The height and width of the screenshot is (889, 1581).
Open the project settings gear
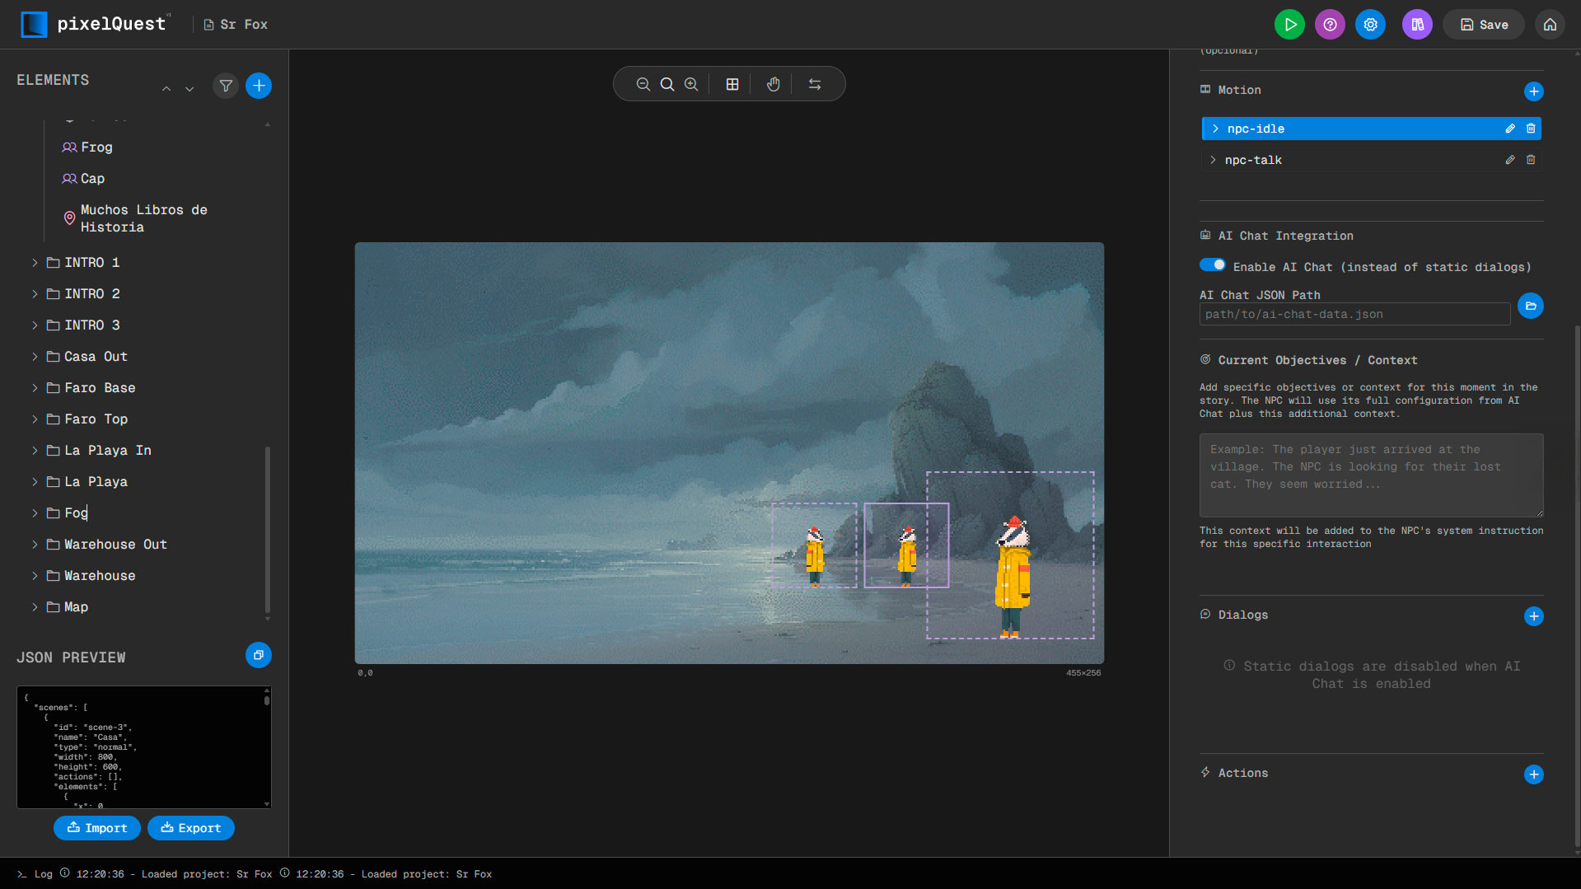coord(1370,24)
